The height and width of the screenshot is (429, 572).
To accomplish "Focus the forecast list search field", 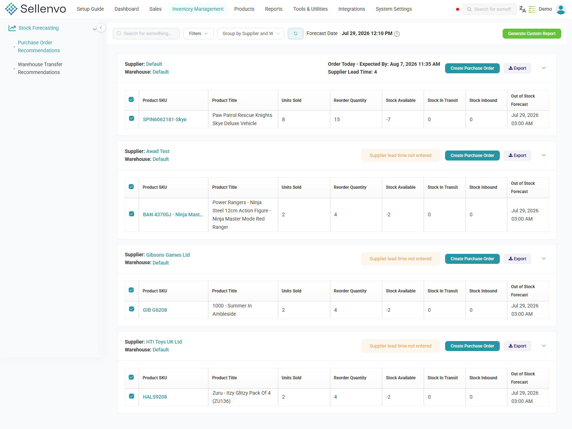I will tap(146, 34).
